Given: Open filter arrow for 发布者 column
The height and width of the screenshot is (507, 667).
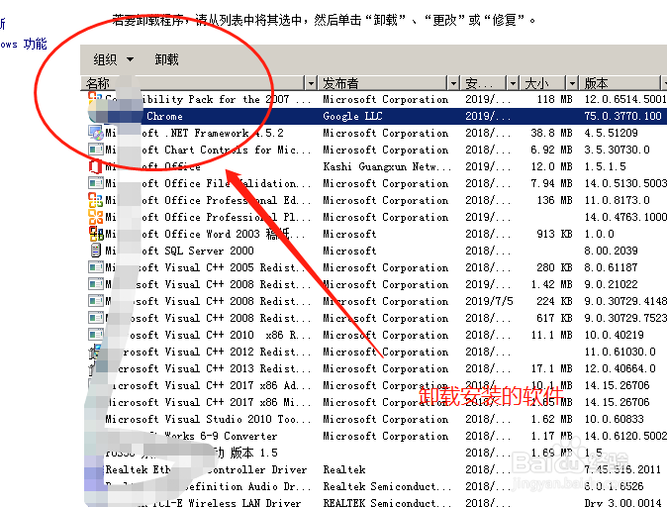Looking at the screenshot, I should [453, 83].
